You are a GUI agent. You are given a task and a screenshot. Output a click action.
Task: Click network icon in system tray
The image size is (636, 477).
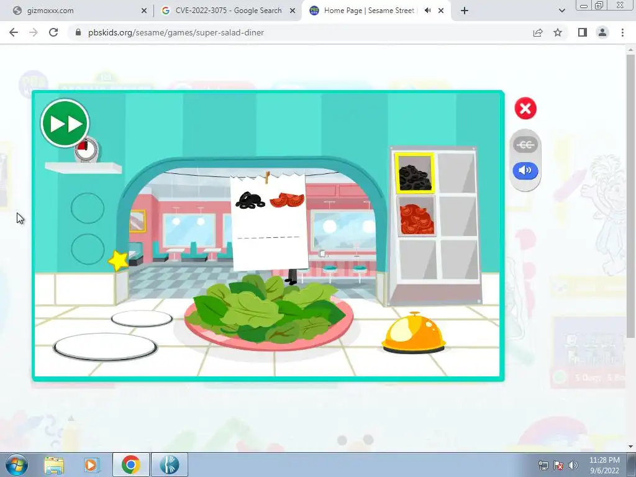543,465
